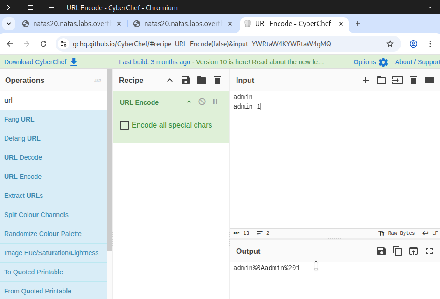Add a new input tab
Screen dimensions: 440x299
point(366,80)
